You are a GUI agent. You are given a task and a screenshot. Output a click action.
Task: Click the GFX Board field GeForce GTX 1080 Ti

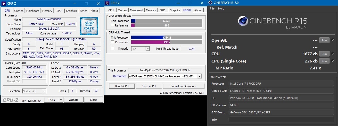(x=281, y=112)
